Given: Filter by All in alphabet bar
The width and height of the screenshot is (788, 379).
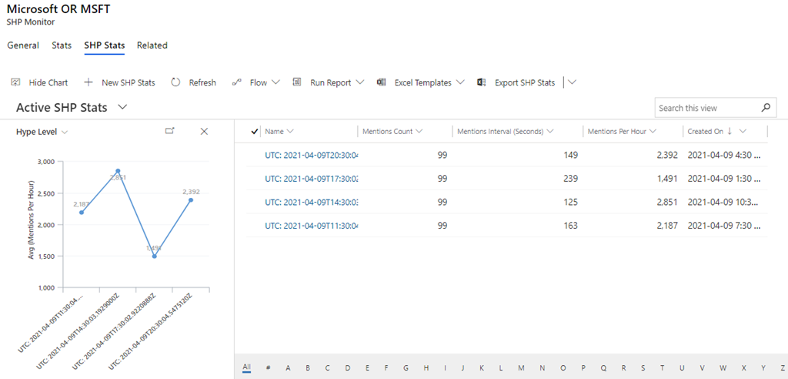Looking at the screenshot, I should click(x=246, y=367).
